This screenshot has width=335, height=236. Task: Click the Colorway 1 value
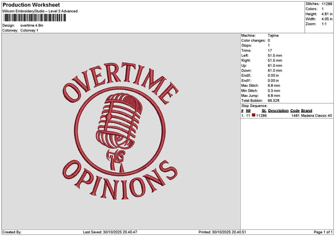click(29, 31)
